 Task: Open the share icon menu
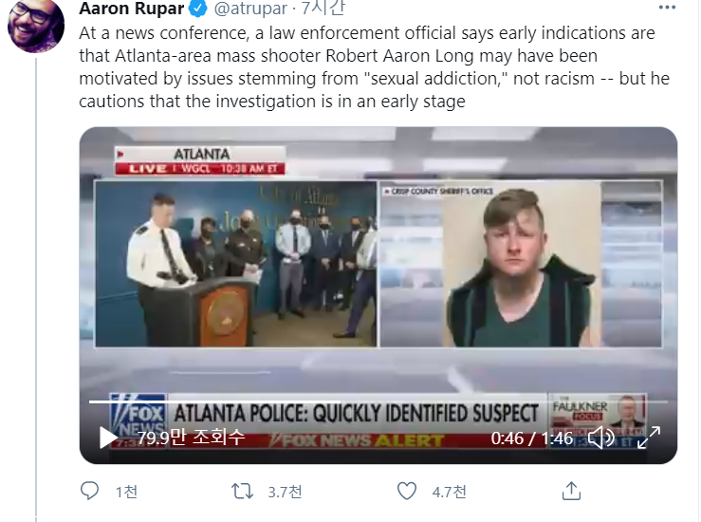pyautogui.click(x=571, y=491)
